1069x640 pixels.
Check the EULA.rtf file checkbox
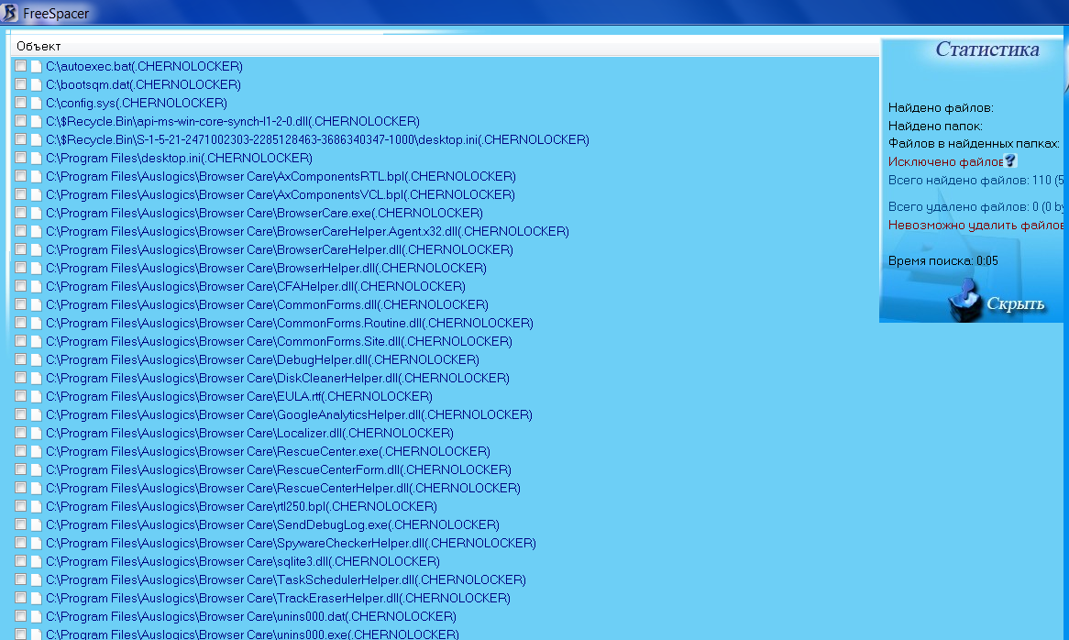tap(20, 396)
